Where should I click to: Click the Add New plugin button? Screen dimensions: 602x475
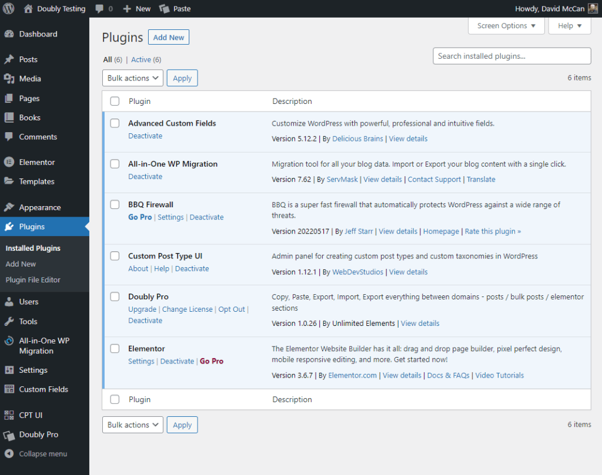pos(169,37)
